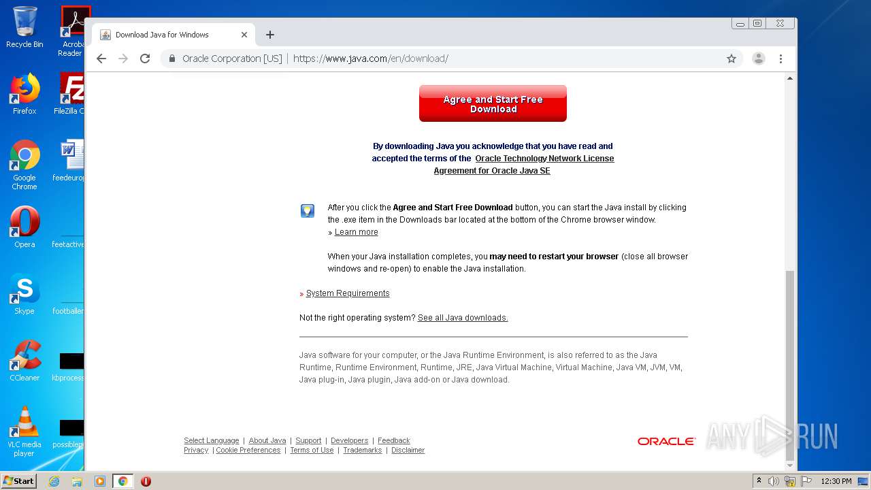Image resolution: width=871 pixels, height=490 pixels.
Task: Click the page scrollbar down arrow
Action: pos(790,465)
